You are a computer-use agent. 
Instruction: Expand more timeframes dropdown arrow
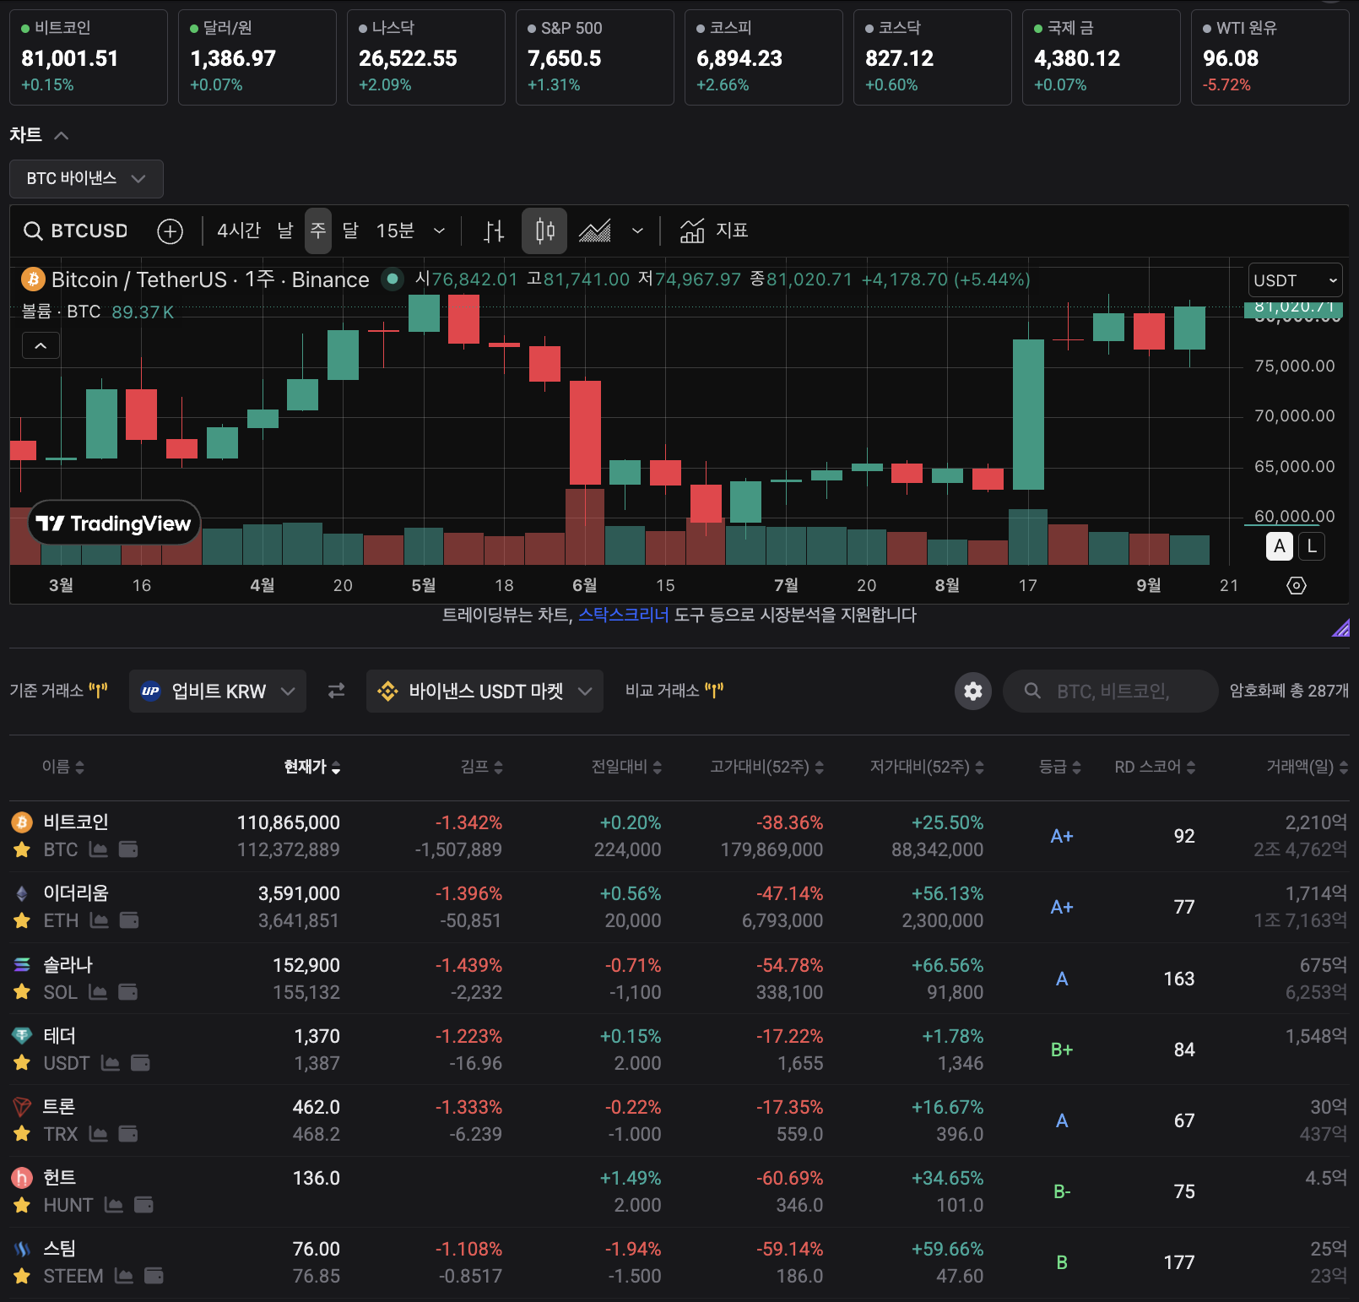(439, 231)
